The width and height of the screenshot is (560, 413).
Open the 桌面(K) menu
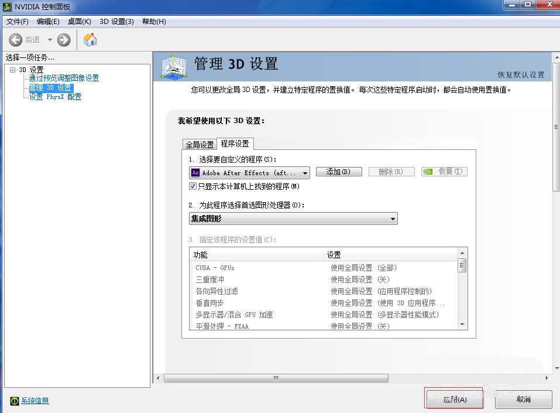pos(79,22)
